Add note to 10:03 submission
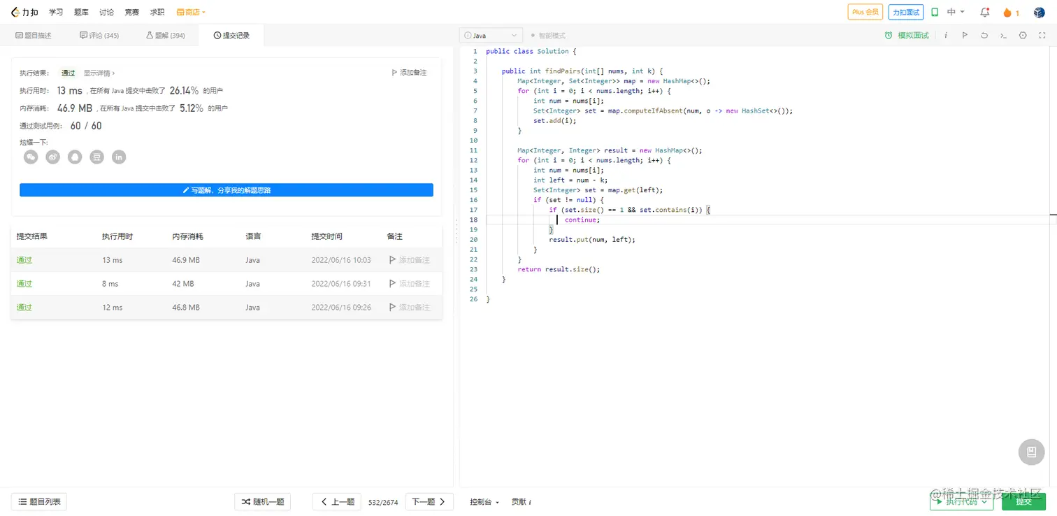This screenshot has width=1057, height=516. pos(410,260)
